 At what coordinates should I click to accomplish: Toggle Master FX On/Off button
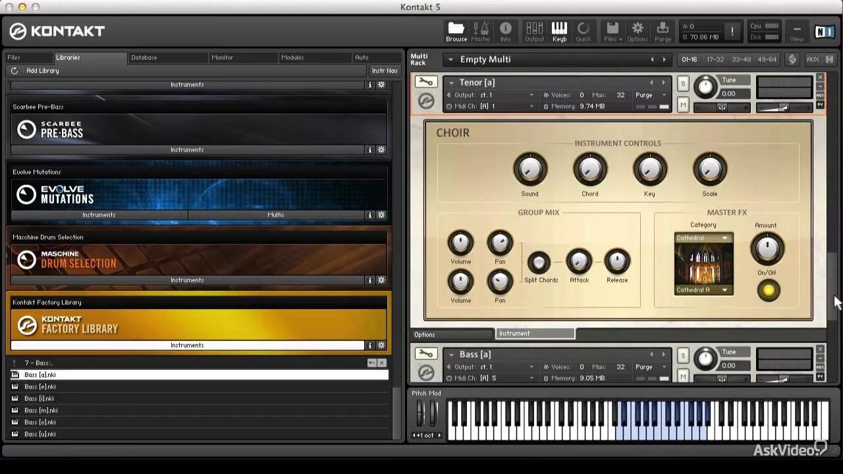[x=768, y=290]
